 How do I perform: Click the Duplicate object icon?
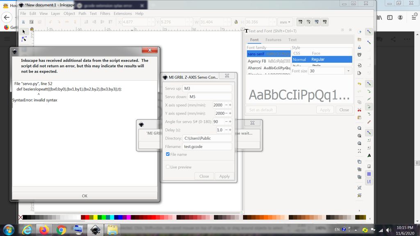tap(359, 161)
